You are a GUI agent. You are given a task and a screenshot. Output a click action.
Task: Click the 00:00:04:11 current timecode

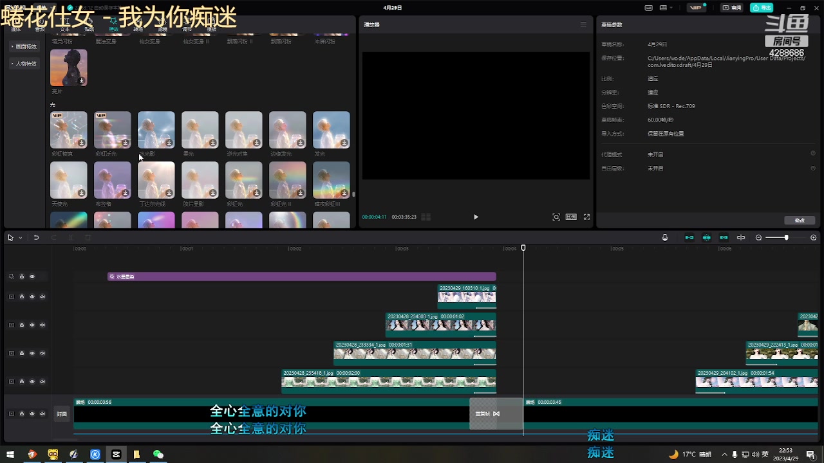(x=374, y=217)
